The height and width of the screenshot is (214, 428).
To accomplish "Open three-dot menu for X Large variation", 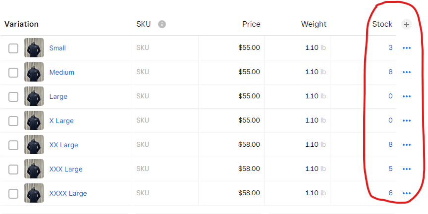I will [407, 121].
